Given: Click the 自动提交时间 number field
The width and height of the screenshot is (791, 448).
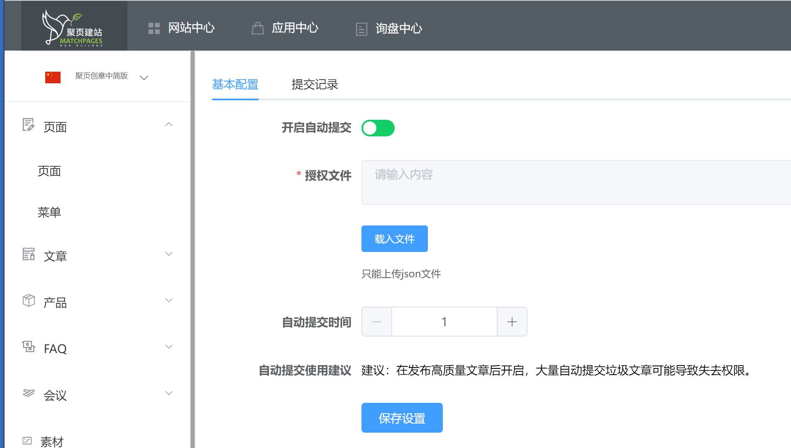Looking at the screenshot, I should pos(444,322).
